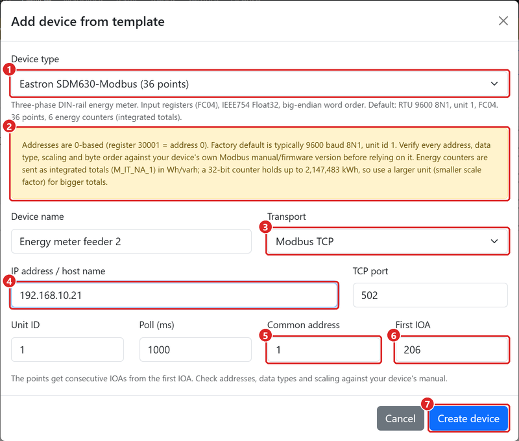This screenshot has width=519, height=441.
Task: Open the Device type dropdown
Action: point(259,84)
